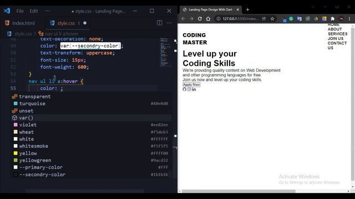The width and height of the screenshot is (355, 199).
Task: Click the code minimap in the editor
Action: pyautogui.click(x=165, y=53)
